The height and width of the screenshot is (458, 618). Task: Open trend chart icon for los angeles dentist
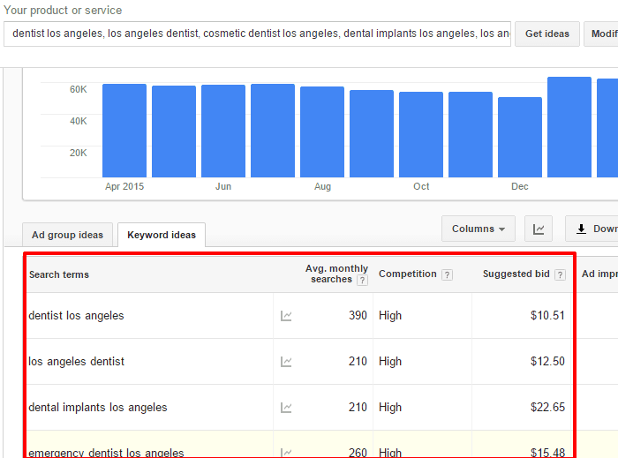tap(286, 362)
